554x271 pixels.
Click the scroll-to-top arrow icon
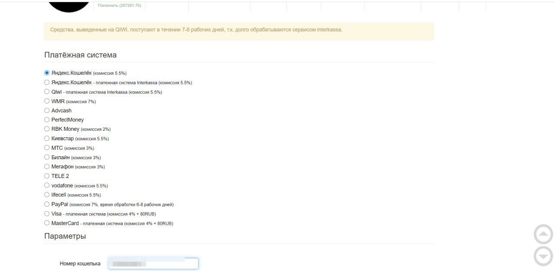tap(543, 235)
